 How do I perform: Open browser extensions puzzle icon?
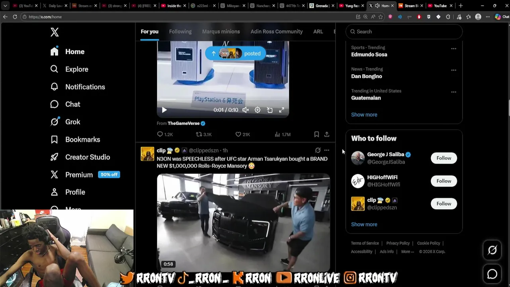pos(448,17)
